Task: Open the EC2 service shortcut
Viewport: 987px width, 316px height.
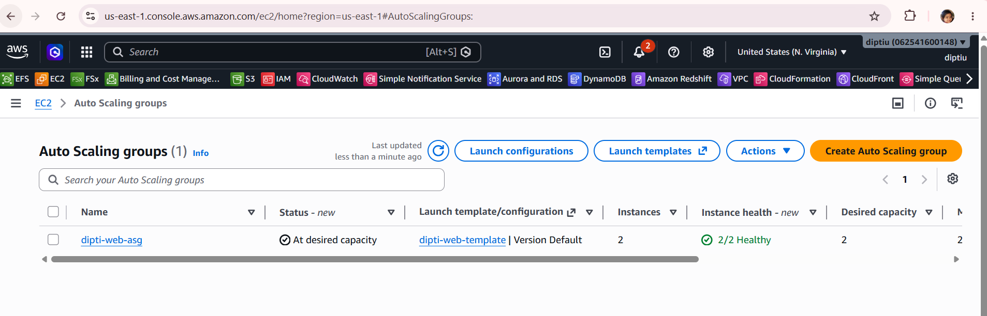Action: coord(50,79)
